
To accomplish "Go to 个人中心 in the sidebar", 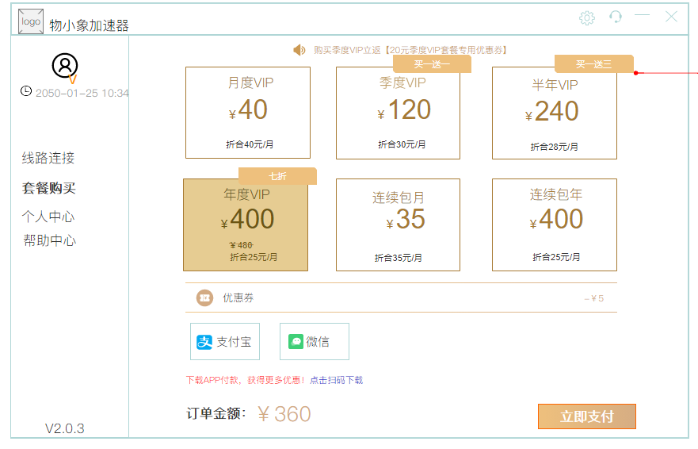I will [x=48, y=217].
